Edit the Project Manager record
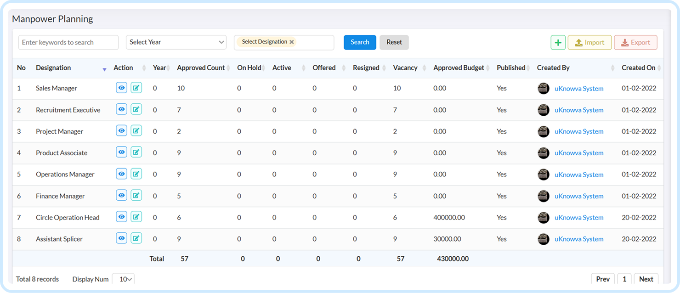 (x=136, y=131)
